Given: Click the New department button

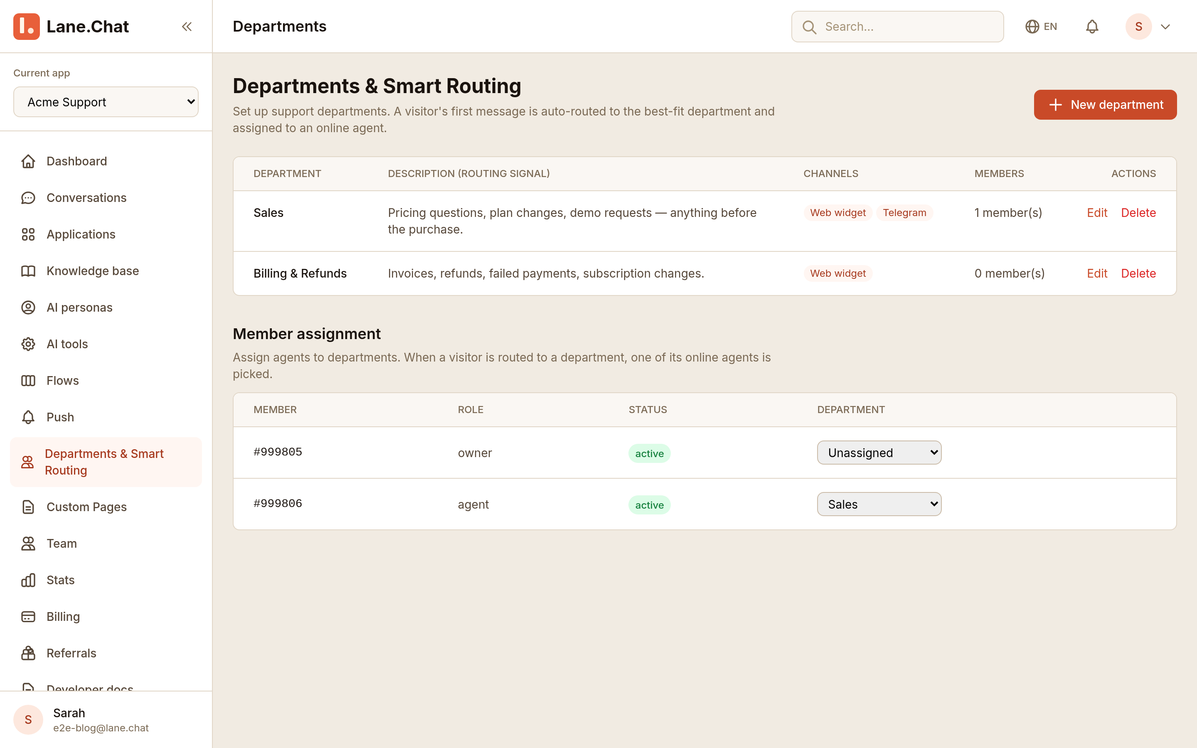Looking at the screenshot, I should (x=1105, y=105).
